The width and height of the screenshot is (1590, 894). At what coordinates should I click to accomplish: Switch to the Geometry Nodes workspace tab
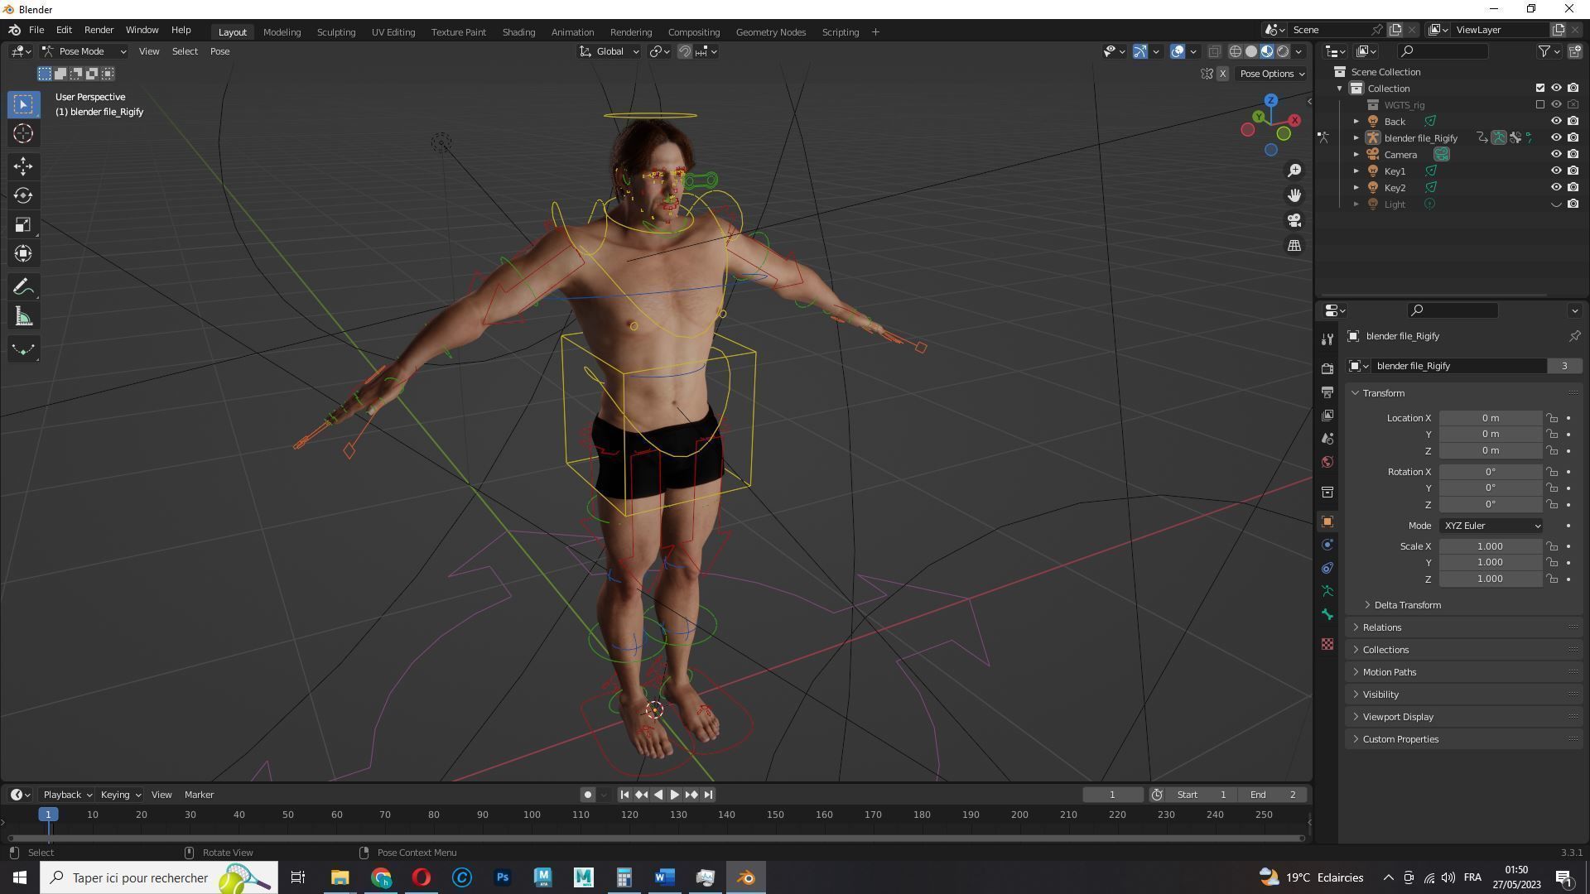(x=771, y=32)
